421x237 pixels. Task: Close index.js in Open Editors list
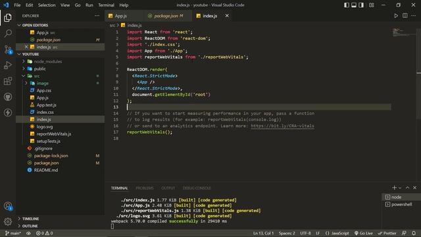(26, 47)
